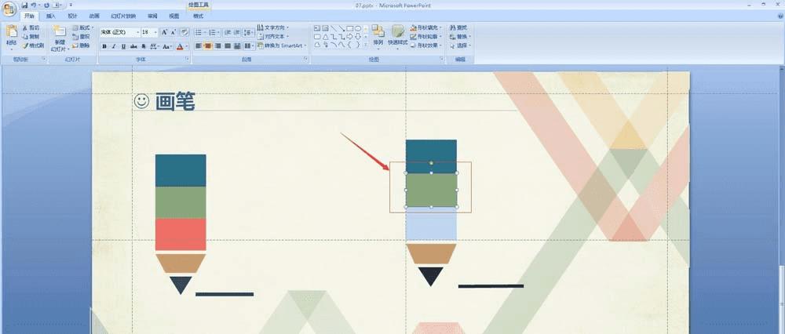Decrease font size with the small A
Screen dimensions: 785x334
173,32
